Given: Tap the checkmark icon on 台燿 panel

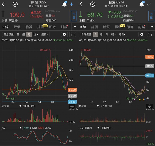Looking at the screenshot, I should pos(149,4).
